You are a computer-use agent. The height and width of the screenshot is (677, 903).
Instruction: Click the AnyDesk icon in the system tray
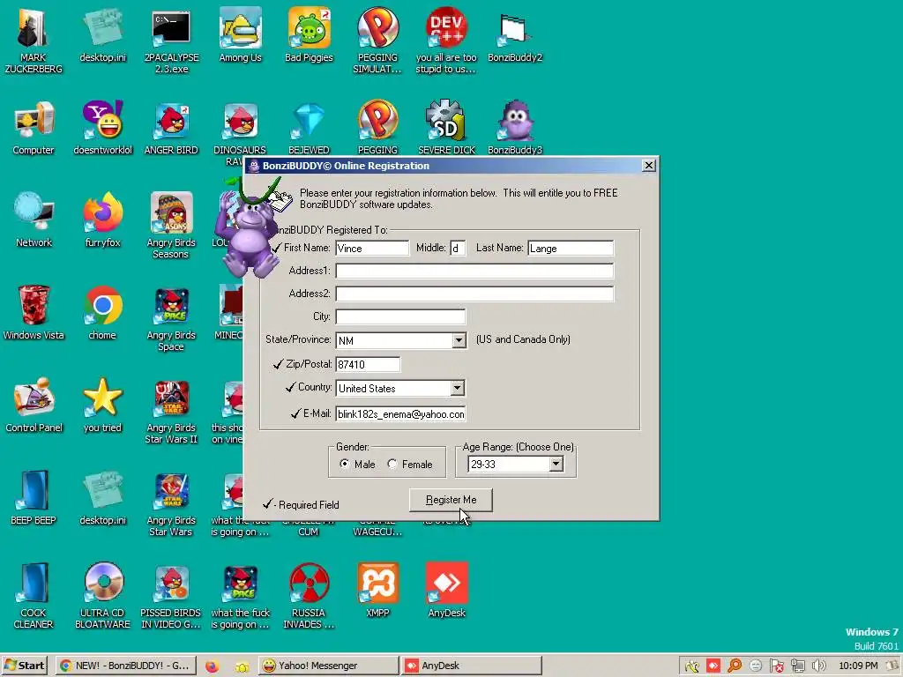[x=713, y=666]
